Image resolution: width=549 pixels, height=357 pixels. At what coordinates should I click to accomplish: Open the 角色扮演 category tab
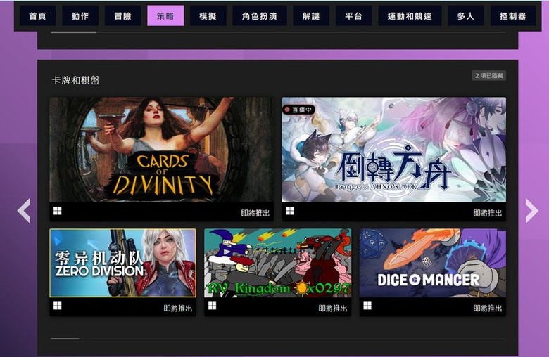(x=260, y=16)
